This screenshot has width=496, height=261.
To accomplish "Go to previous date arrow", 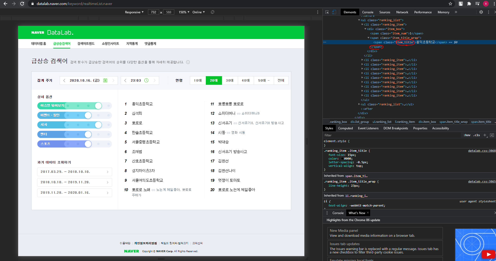I will tap(64, 80).
